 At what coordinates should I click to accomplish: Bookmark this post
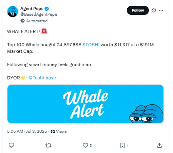(122, 145)
